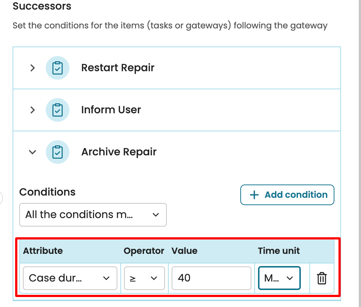Open the ≥ operator dropdown
The width and height of the screenshot is (361, 307).
click(144, 278)
